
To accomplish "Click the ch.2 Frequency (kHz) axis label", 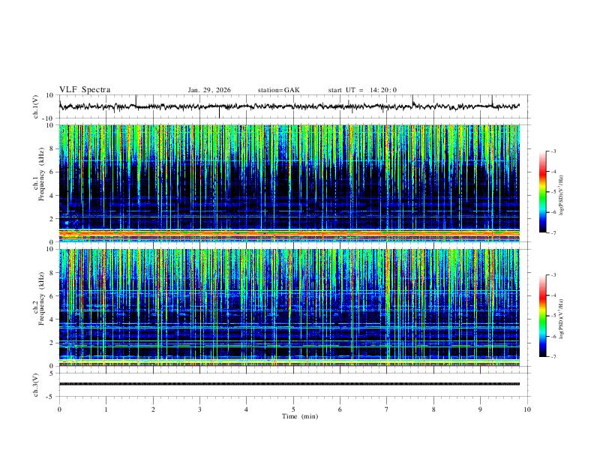I will click(x=41, y=298).
